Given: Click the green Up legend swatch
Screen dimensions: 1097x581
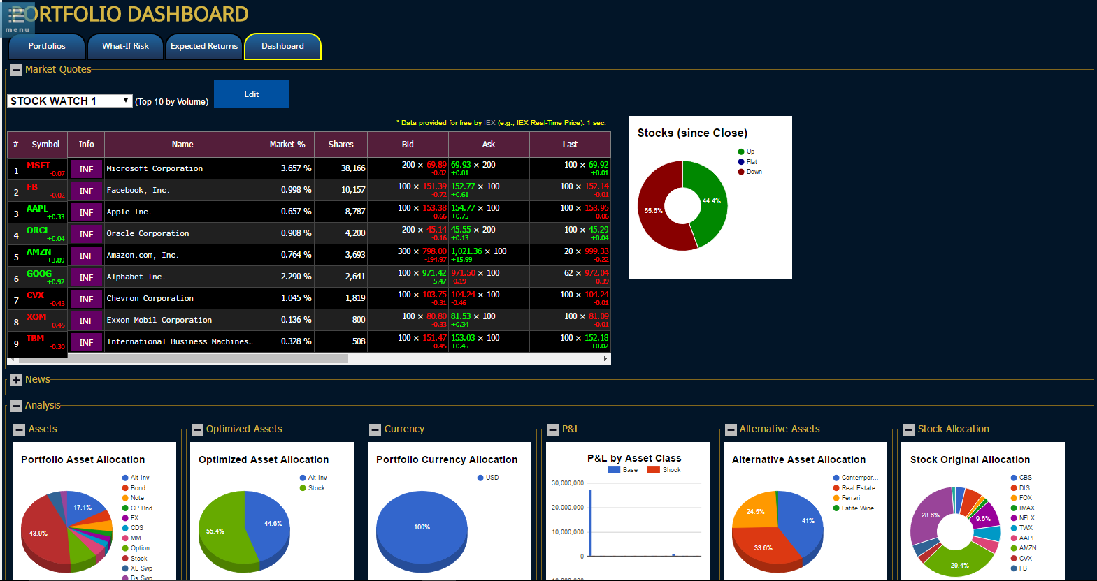Looking at the screenshot, I should point(741,152).
